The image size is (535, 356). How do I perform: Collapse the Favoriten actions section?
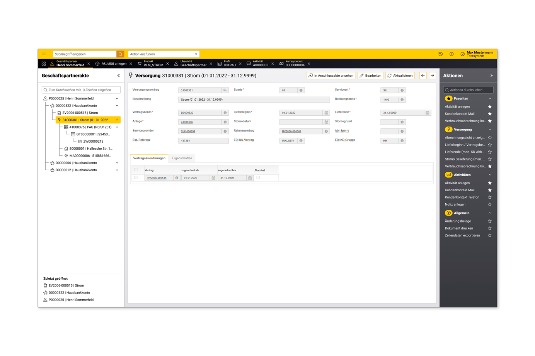click(490, 99)
